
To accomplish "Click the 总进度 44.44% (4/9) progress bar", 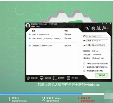I will (42, 46).
